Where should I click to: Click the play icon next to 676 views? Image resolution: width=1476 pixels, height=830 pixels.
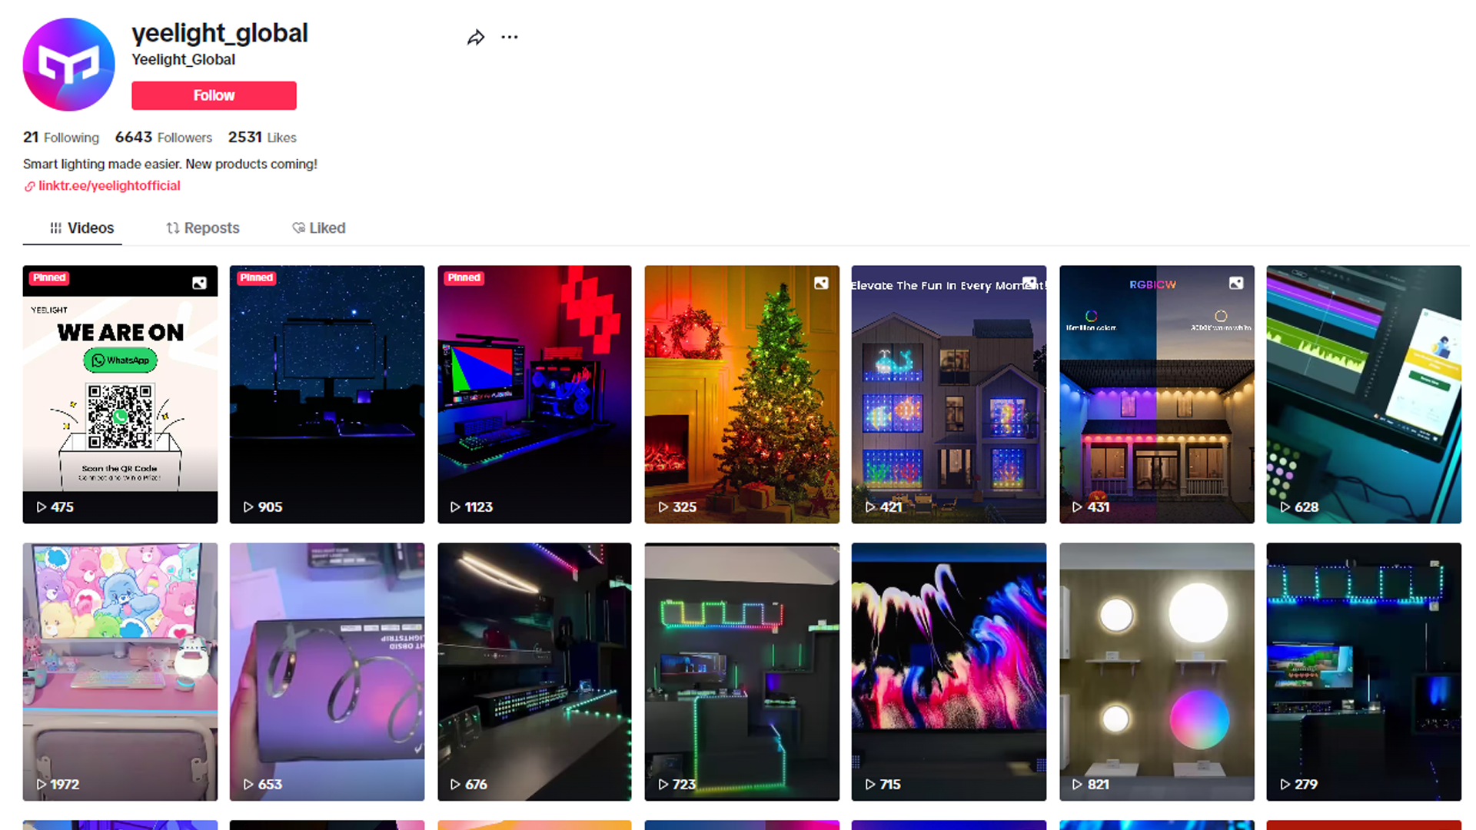click(x=455, y=785)
